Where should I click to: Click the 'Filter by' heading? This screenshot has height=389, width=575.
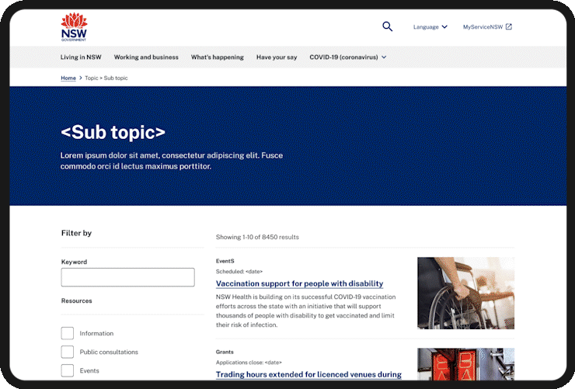click(76, 233)
